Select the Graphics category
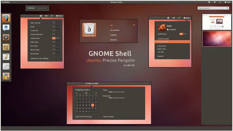This screenshot has height=131, width=233. point(114,35)
